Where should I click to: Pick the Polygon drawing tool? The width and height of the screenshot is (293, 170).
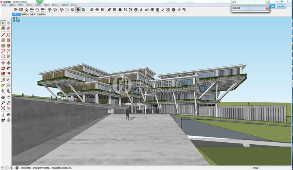[9, 46]
